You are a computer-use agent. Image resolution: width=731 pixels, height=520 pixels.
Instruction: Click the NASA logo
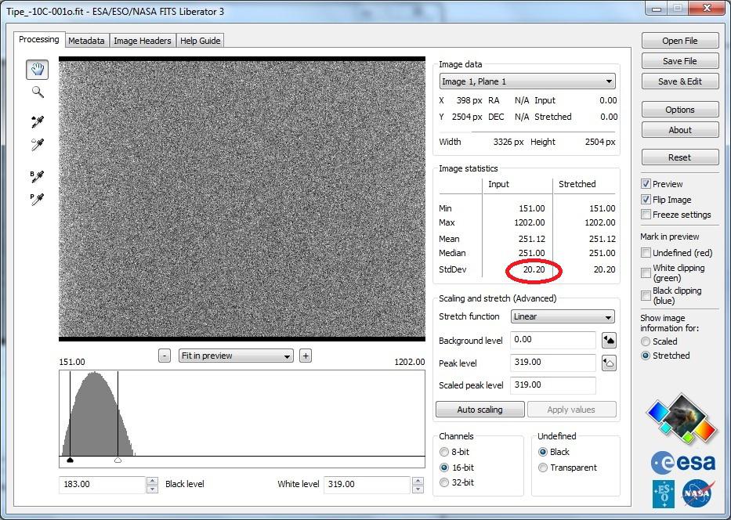[698, 494]
